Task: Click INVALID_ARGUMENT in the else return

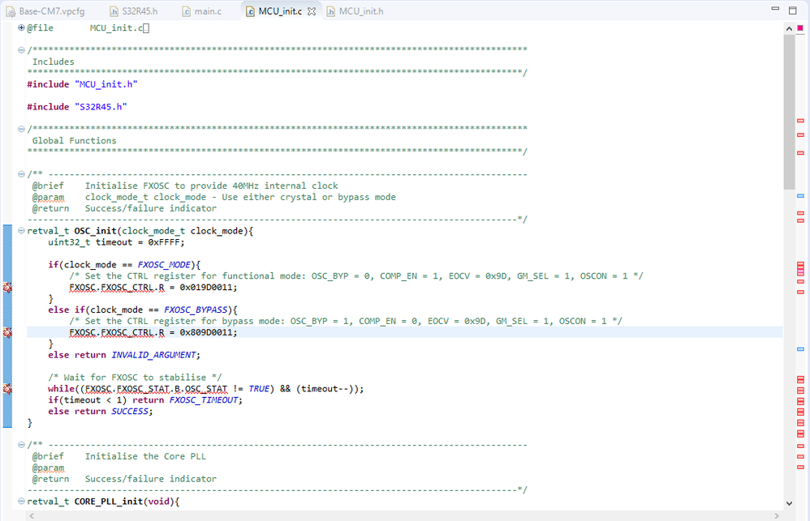Action: [x=153, y=355]
